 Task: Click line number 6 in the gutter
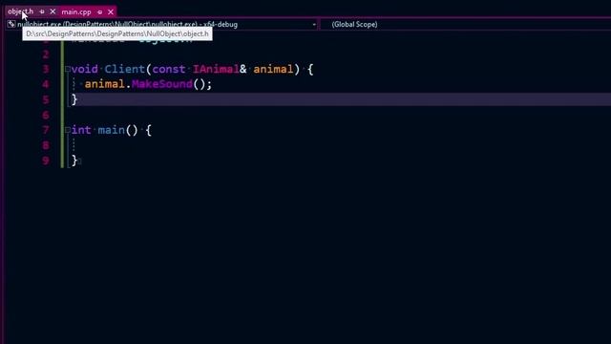[x=46, y=115]
